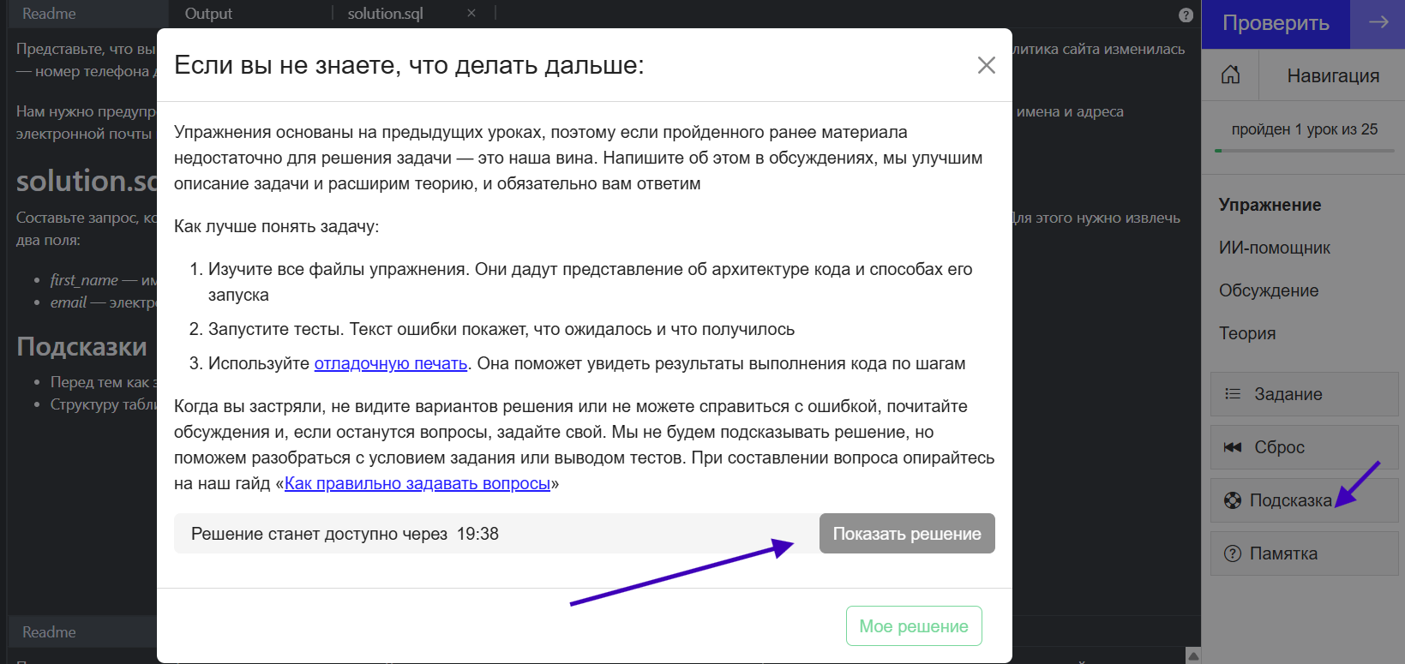The height and width of the screenshot is (664, 1405).
Task: Close the hint dialog with the X icon
Action: pos(986,65)
